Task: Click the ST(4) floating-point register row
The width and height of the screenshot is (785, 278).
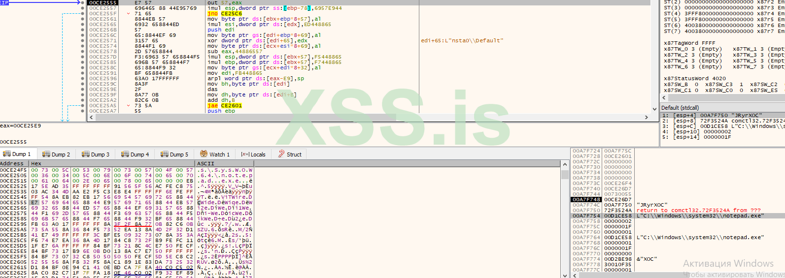Action: coord(724,14)
